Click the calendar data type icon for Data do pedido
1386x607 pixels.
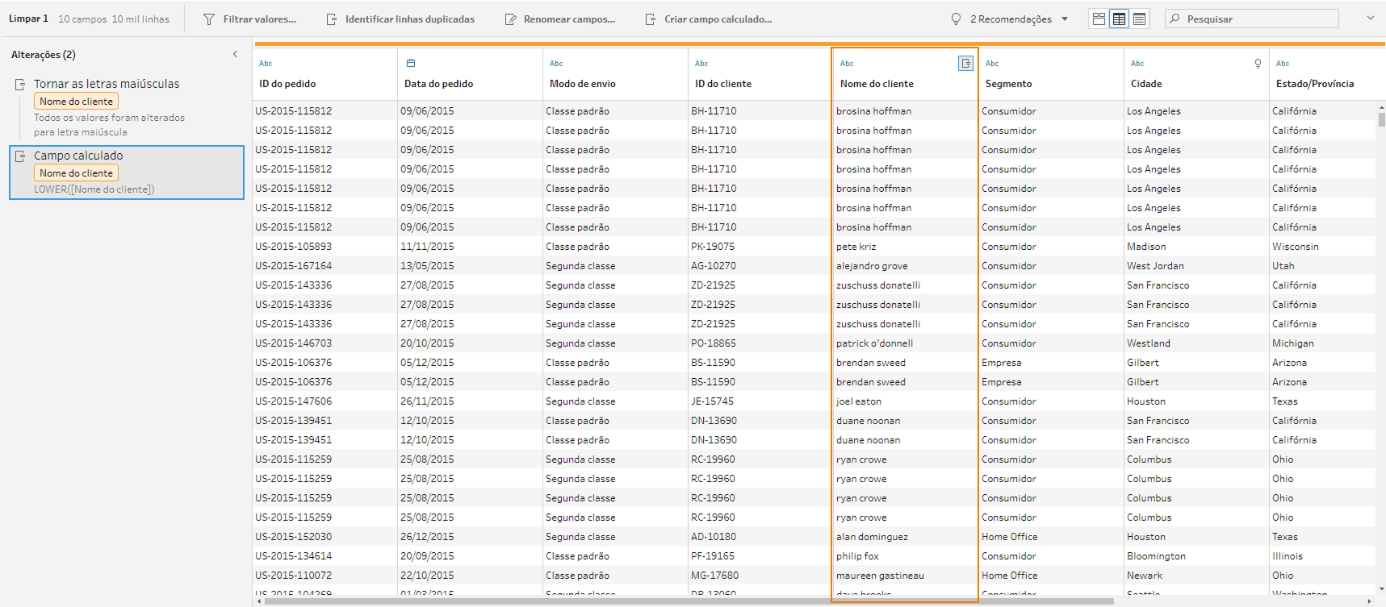click(411, 63)
